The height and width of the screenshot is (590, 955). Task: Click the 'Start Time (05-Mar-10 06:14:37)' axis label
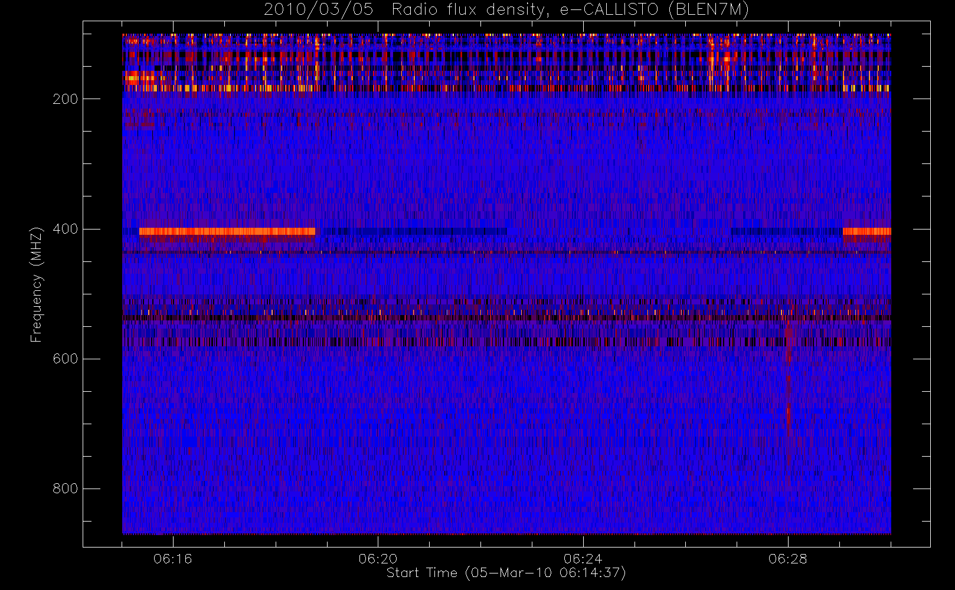506,573
